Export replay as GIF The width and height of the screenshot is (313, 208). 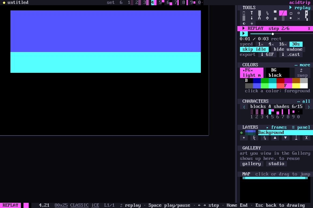pyautogui.click(x=267, y=55)
